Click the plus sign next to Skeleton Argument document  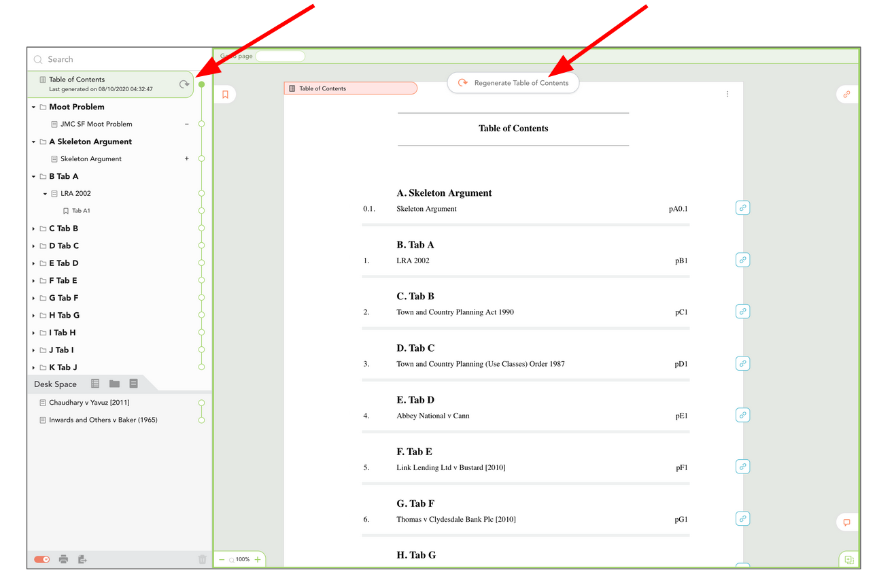[187, 158]
